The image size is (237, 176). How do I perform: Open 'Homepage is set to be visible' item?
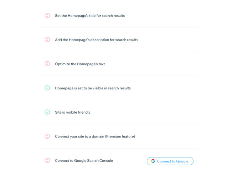tap(93, 88)
